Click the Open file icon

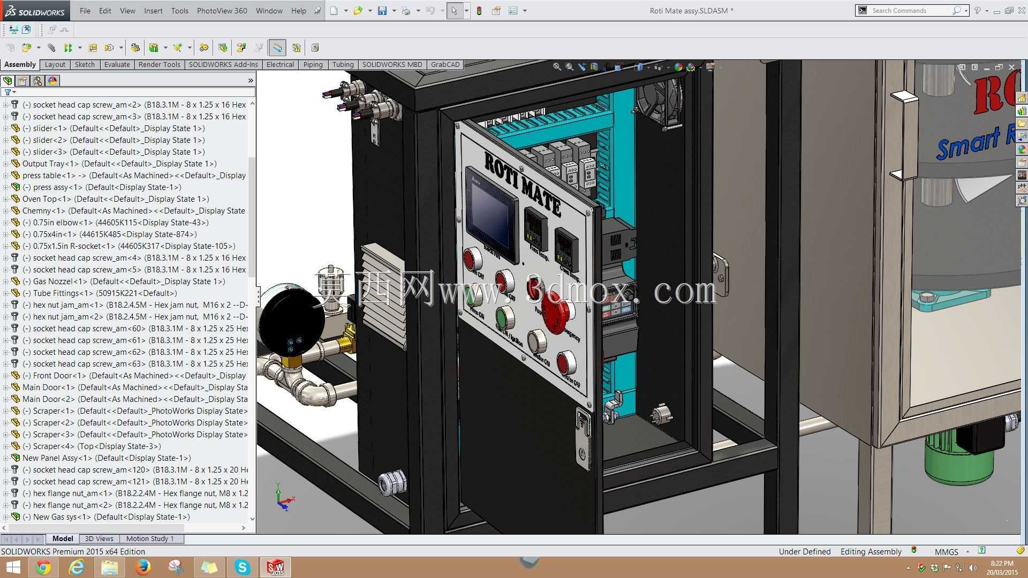[x=358, y=11]
